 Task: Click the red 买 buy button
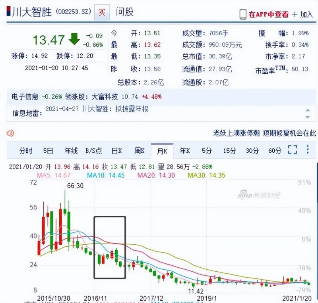tap(102, 12)
